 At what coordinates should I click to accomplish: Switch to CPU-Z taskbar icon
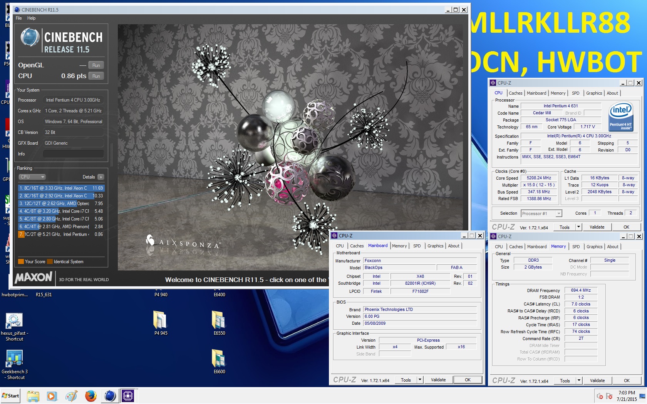(127, 396)
